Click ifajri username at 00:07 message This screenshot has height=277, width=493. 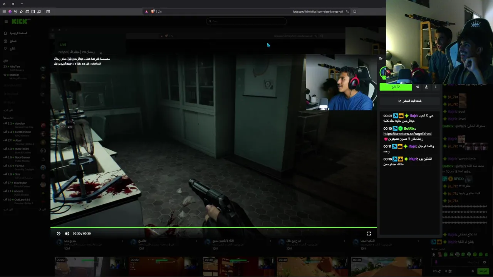414,116
